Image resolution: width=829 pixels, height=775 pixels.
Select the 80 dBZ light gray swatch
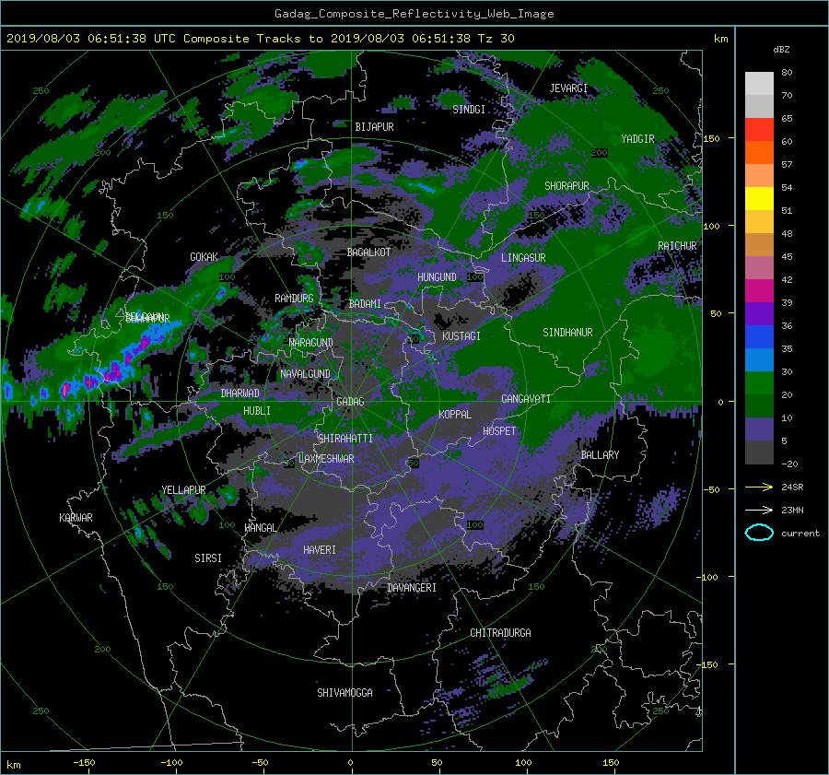click(759, 83)
